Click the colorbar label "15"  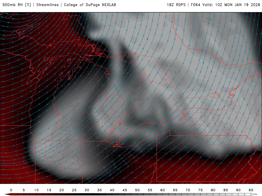49,190
